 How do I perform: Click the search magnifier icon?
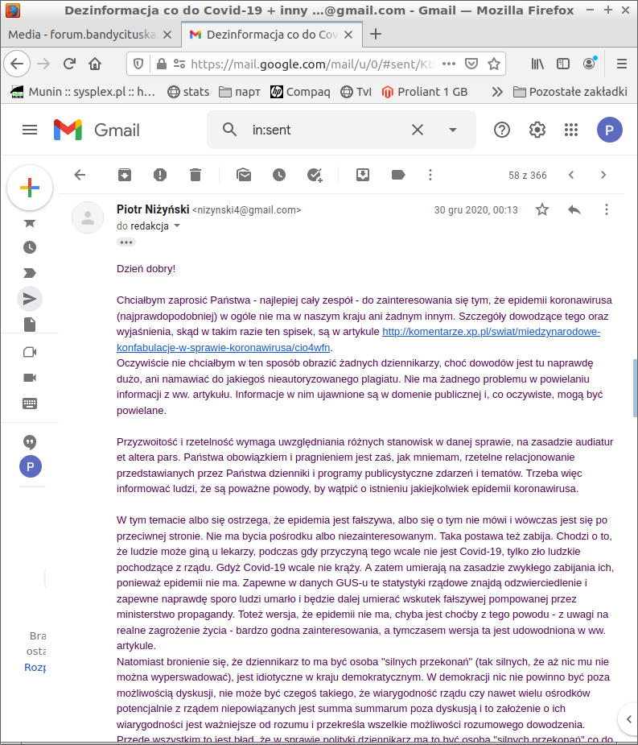pyautogui.click(x=230, y=129)
